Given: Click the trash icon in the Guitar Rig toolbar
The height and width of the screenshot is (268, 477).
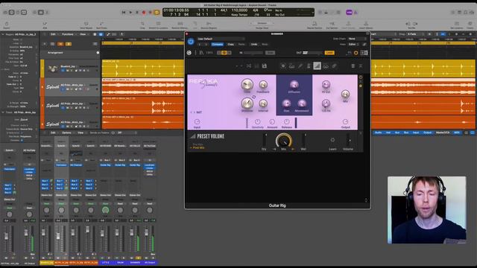Looking at the screenshot, I should point(353,66).
